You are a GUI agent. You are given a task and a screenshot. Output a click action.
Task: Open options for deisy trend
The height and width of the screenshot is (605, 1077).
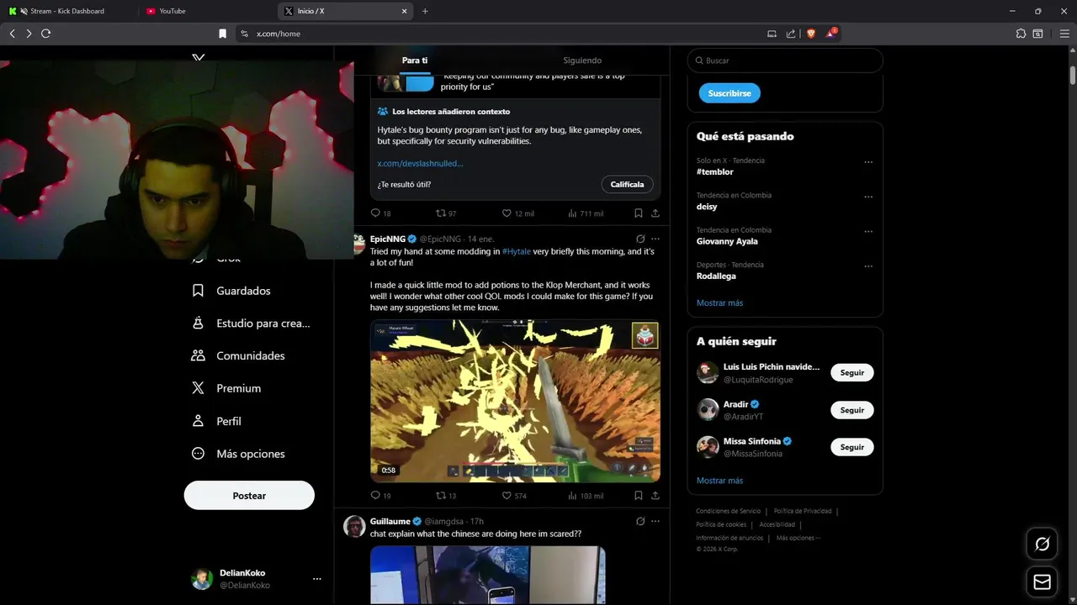(x=868, y=197)
